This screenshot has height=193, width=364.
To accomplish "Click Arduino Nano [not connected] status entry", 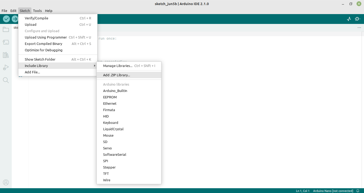I will pyautogui.click(x=333, y=191).
